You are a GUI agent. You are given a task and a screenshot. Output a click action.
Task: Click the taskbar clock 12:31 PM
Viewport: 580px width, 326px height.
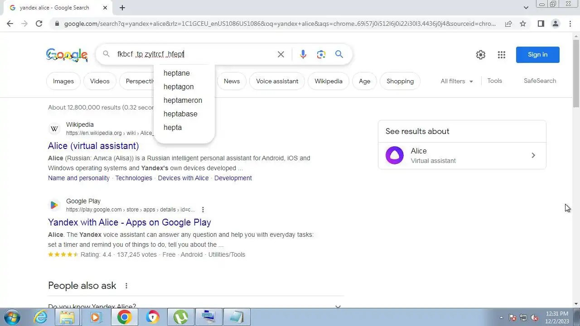pos(557,314)
